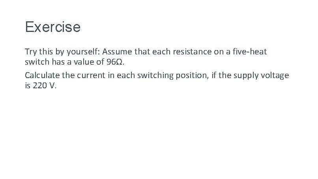Click the words "Try this by yourself:"

click(x=62, y=52)
